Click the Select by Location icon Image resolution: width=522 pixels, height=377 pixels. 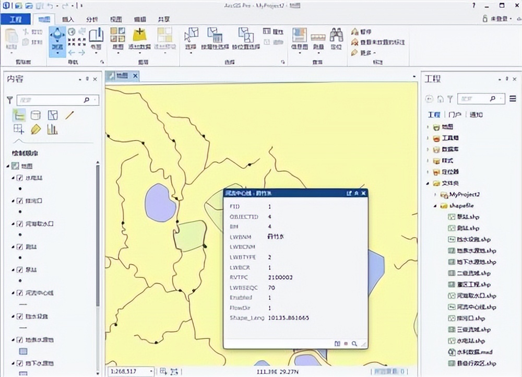(x=244, y=34)
